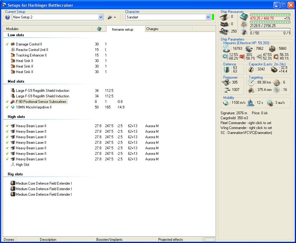Click the thermal resistance icon
Screen dimensions: 296x243
tap(242, 57)
